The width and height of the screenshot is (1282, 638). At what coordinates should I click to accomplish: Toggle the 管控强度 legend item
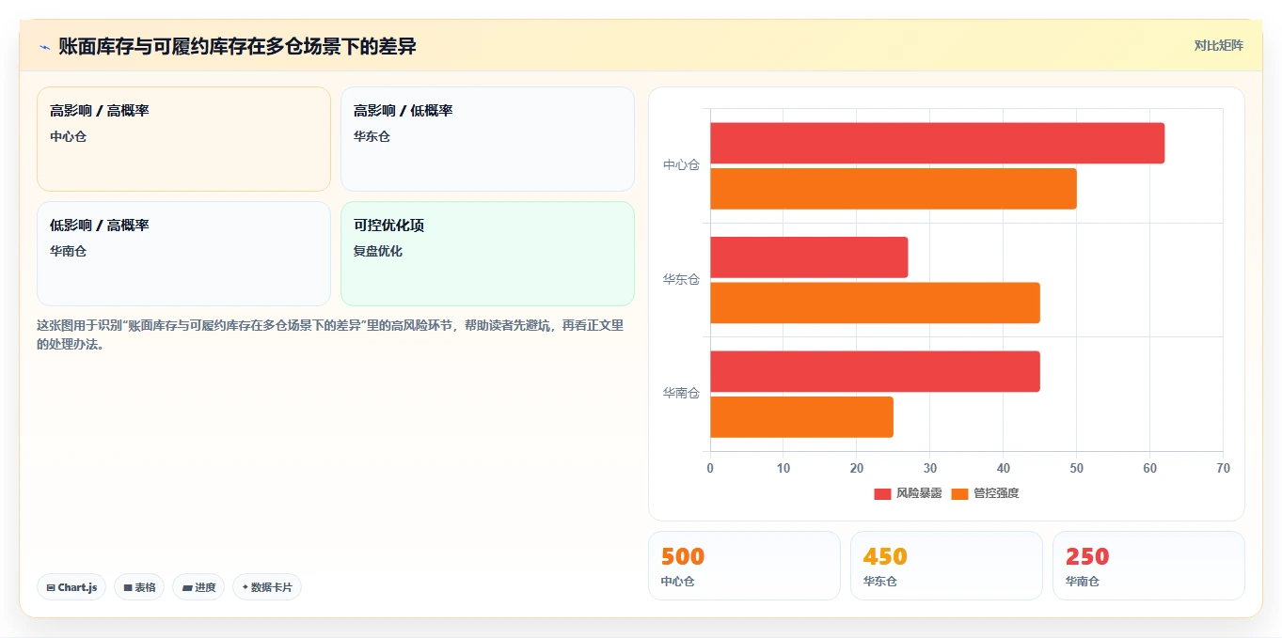coord(985,493)
